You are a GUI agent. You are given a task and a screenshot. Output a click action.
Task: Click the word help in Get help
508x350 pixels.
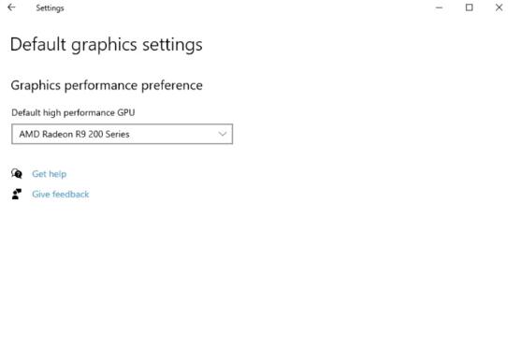[x=58, y=174]
